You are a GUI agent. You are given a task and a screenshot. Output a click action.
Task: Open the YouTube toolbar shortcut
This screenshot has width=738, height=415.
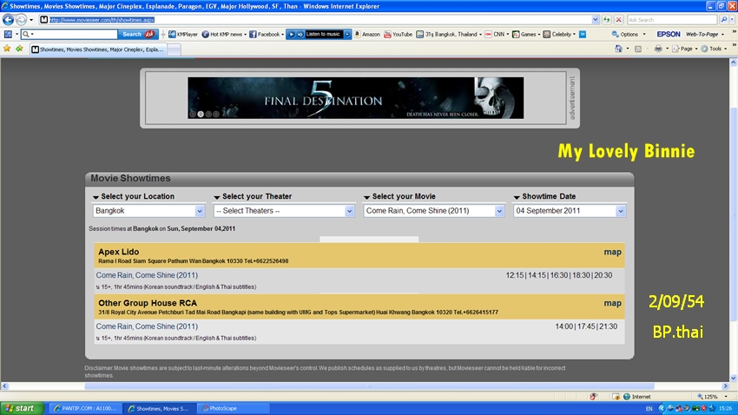point(399,35)
